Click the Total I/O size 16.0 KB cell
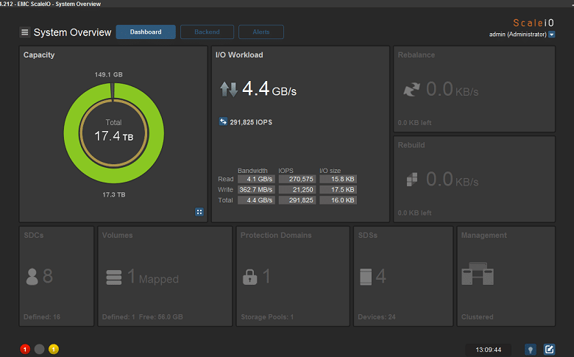The image size is (574, 357). (x=339, y=200)
